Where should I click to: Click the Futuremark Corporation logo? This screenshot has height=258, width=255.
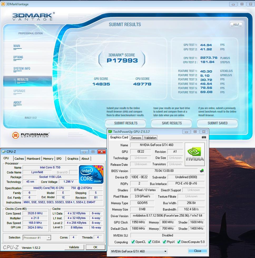click(31, 135)
